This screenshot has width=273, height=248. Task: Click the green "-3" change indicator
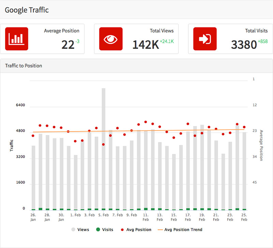[77, 41]
